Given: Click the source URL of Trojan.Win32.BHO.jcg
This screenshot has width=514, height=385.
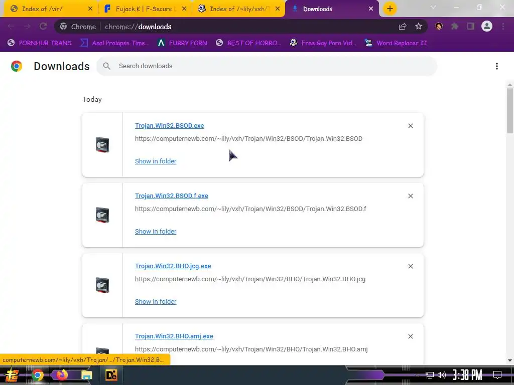Looking at the screenshot, I should pyautogui.click(x=250, y=279).
